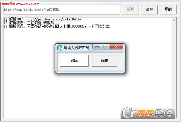
Task: Close the 请输入提取密码 dialog
Action: click(x=116, y=47)
